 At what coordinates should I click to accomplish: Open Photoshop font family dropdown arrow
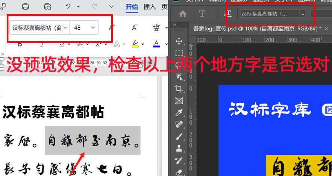click(303, 14)
